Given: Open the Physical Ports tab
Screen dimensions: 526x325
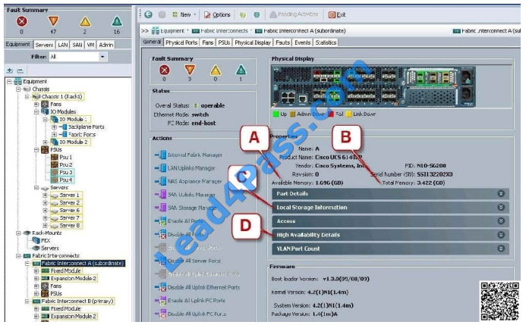Looking at the screenshot, I should [x=181, y=42].
